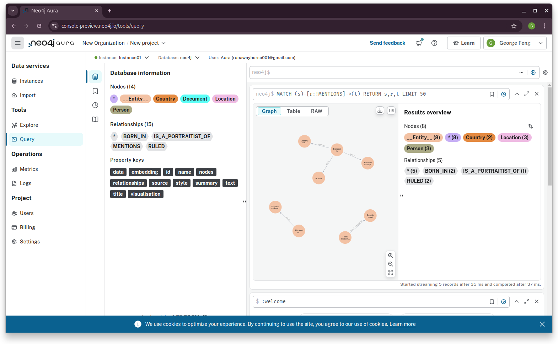Rerun the MATCH query
Viewport: 558px width, 344px height.
coord(504,94)
